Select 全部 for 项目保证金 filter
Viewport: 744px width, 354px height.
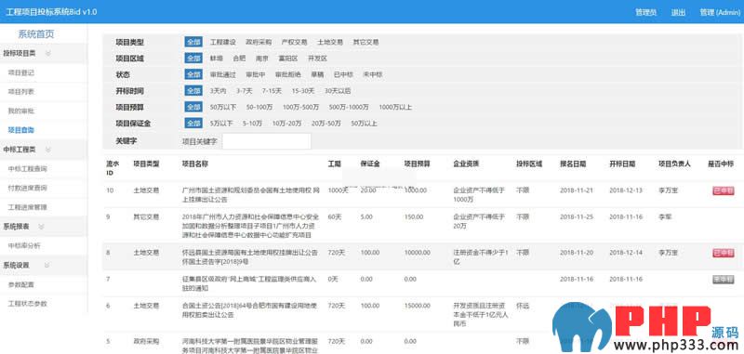193,124
